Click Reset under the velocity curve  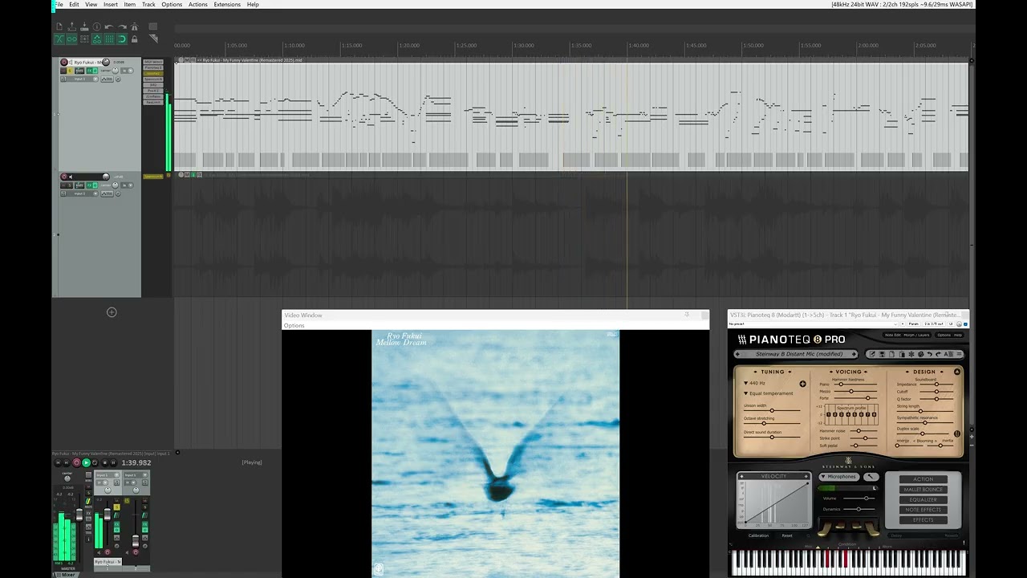787,535
